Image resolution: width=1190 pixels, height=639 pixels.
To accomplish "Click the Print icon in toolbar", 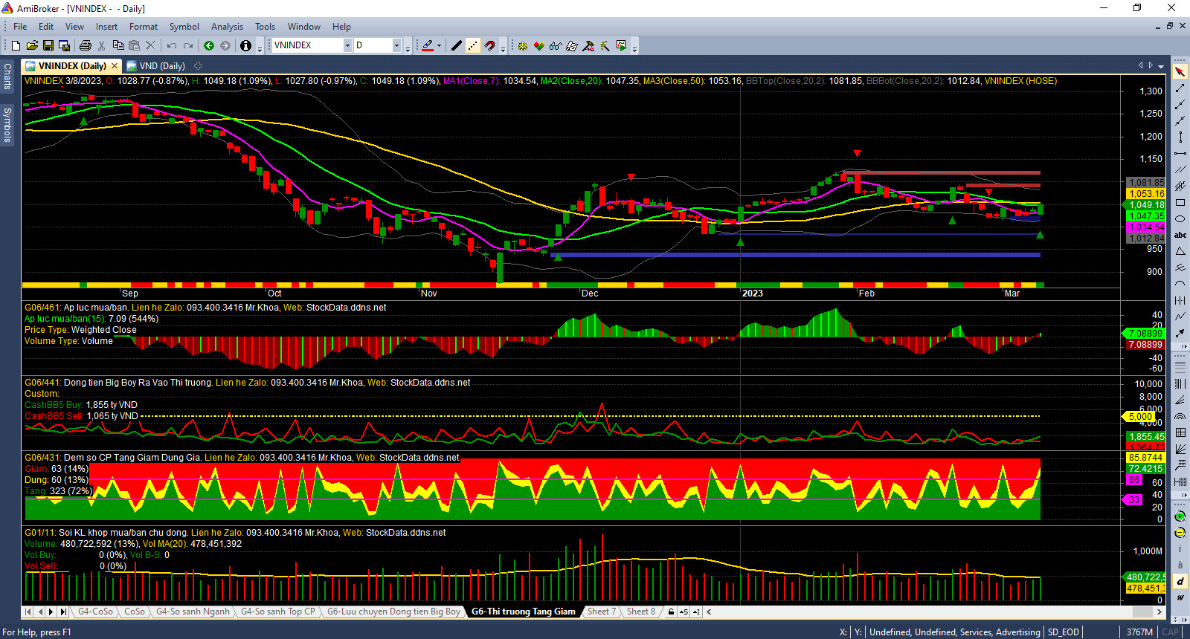I will tap(86, 45).
